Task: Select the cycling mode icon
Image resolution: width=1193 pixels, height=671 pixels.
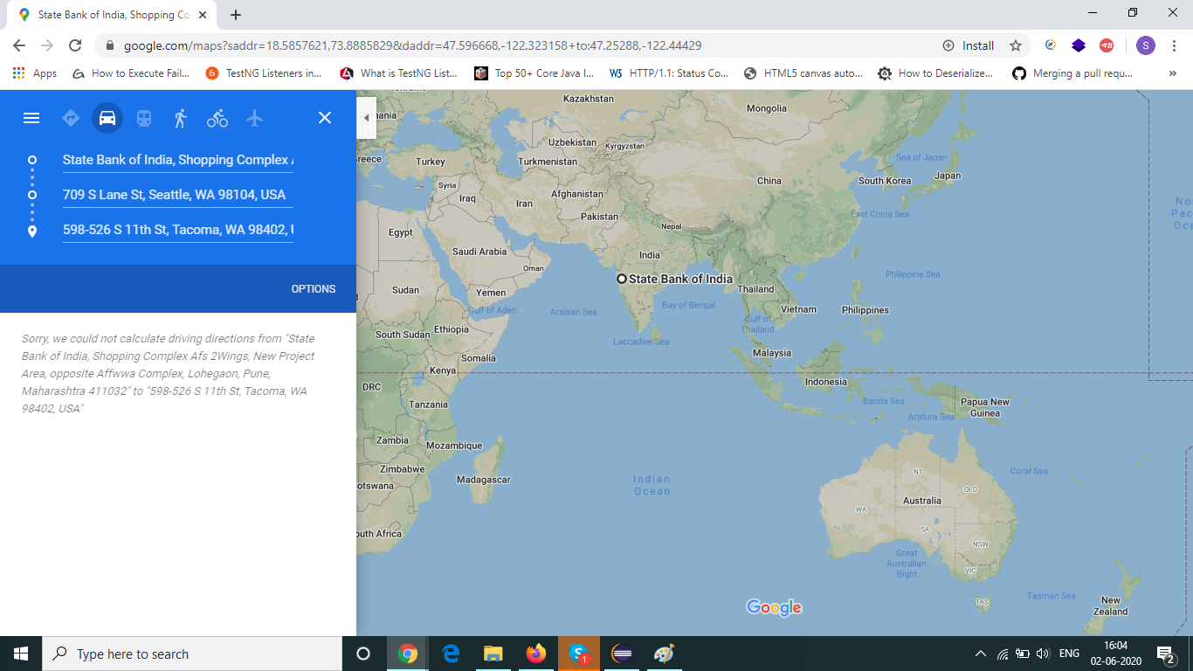Action: coord(217,118)
